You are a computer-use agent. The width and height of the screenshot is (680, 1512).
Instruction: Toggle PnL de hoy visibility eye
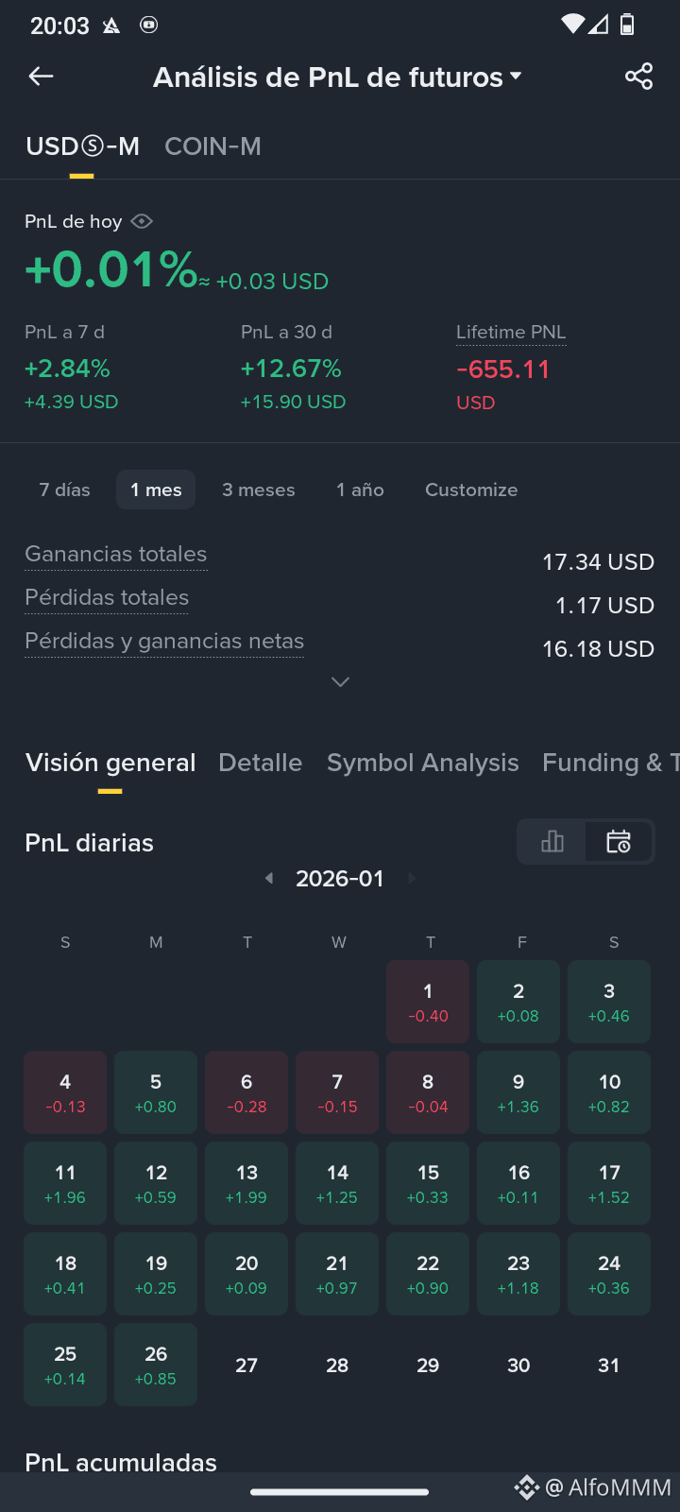pyautogui.click(x=142, y=221)
